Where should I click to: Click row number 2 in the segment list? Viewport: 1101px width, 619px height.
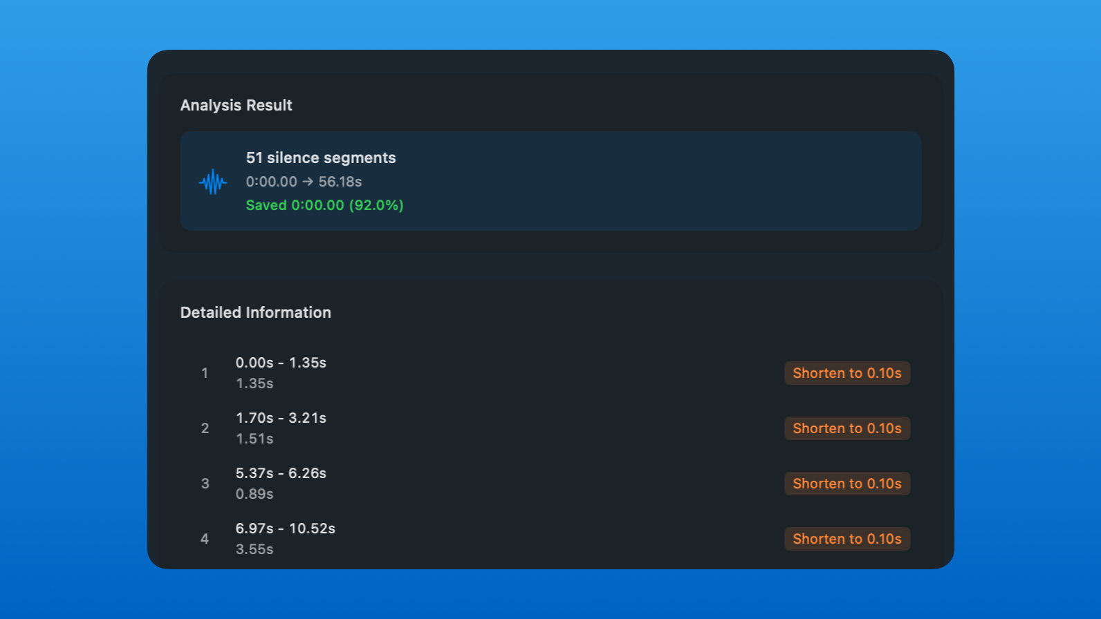point(205,428)
